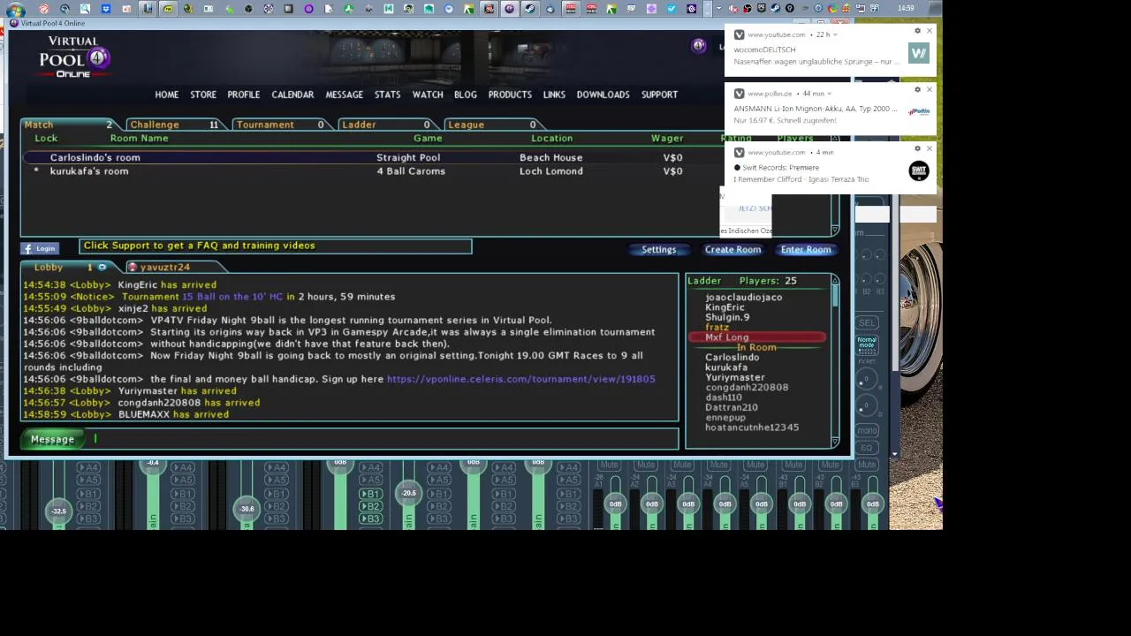1131x636 pixels.
Task: Click the wocomo W thumbnail in notification
Action: [x=919, y=54]
